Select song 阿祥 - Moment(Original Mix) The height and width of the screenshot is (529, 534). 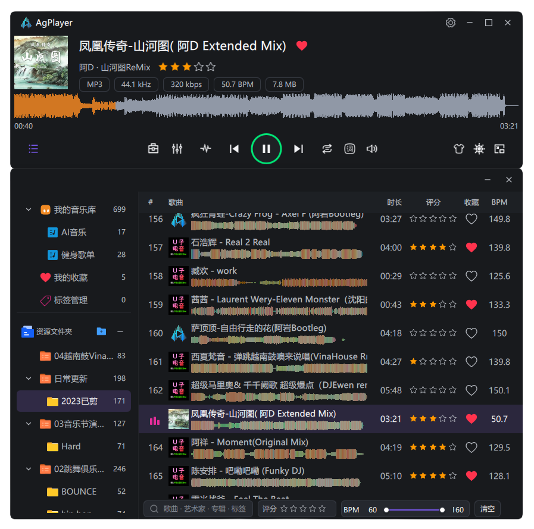330,447
